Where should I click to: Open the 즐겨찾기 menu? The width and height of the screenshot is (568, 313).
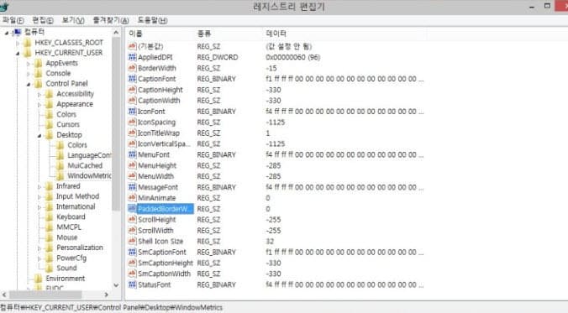[x=111, y=20]
